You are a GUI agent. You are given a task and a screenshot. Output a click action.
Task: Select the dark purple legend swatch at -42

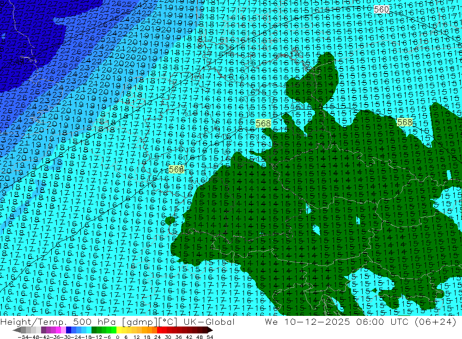(43, 330)
